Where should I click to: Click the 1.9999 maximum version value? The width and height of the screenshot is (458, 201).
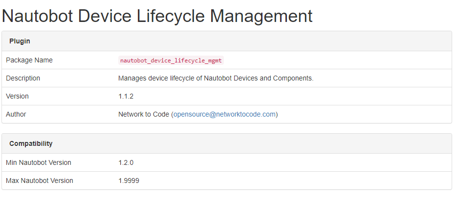129,181
